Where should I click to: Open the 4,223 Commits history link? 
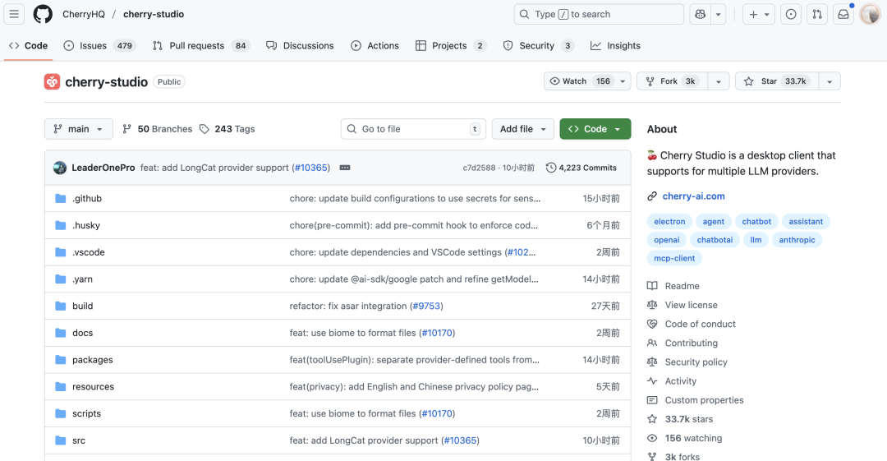coord(581,168)
